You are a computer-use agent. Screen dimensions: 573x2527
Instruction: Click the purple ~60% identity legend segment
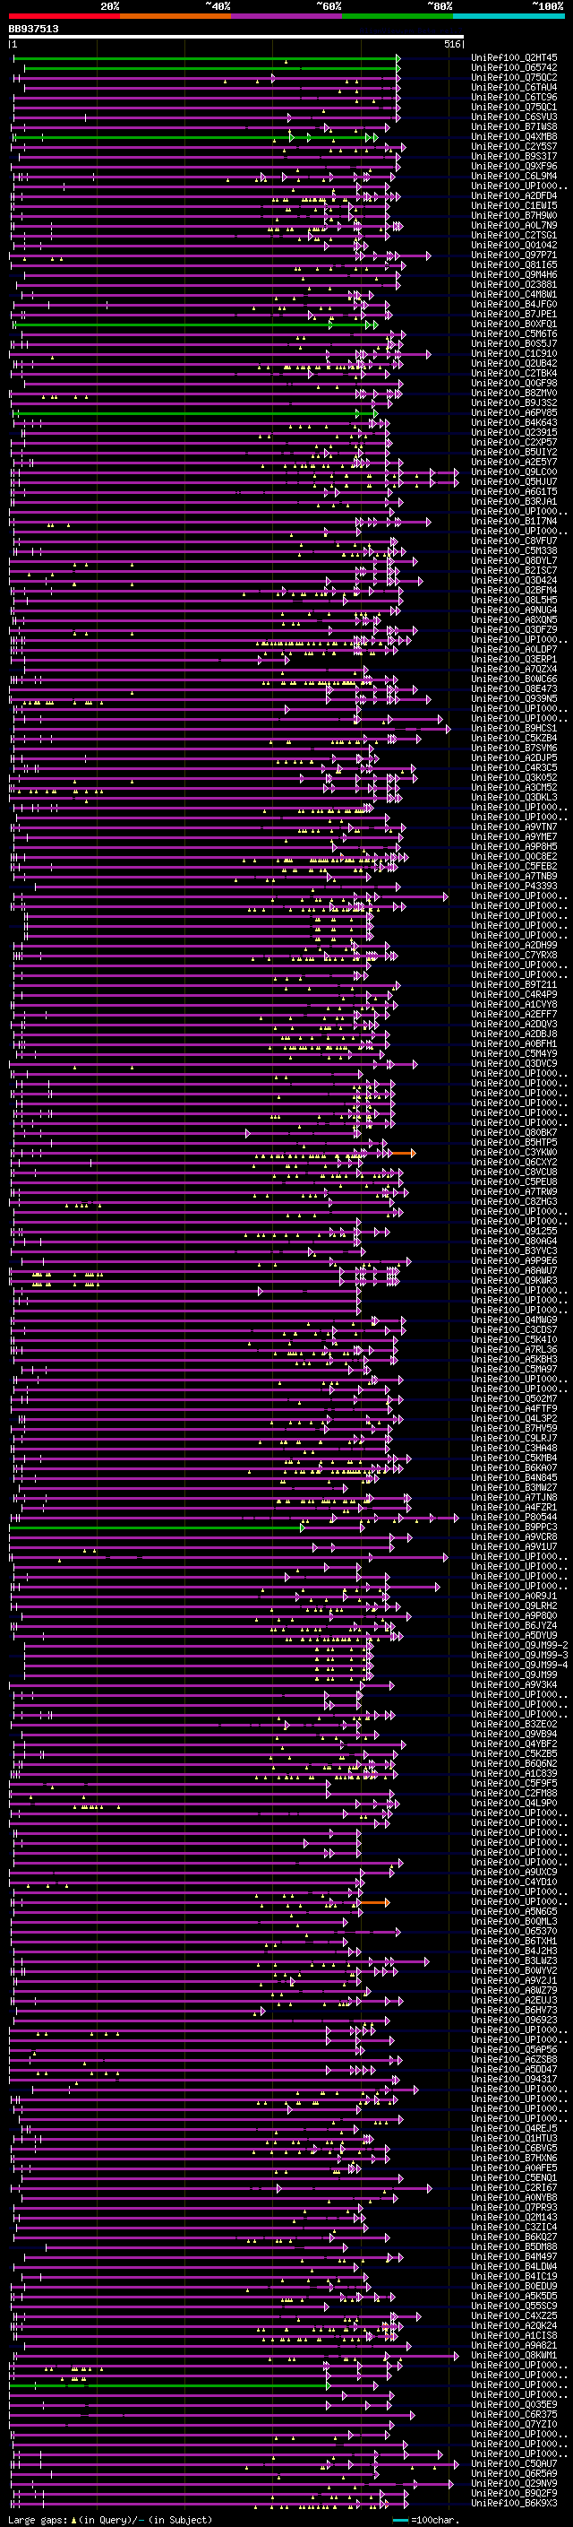pos(287,16)
